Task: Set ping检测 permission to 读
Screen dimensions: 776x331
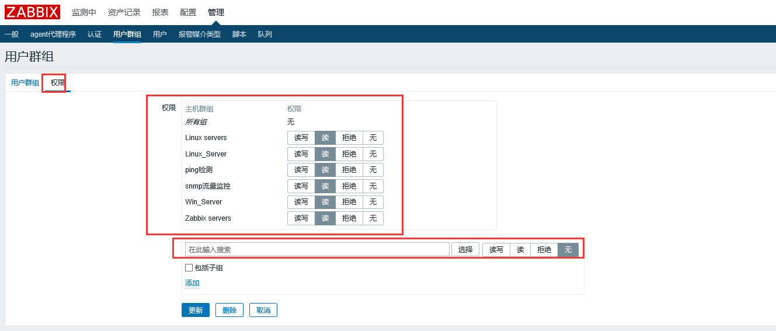Action: click(325, 170)
